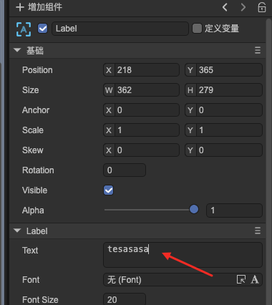Image resolution: width=272 pixels, height=305 pixels.
Task: Toggle the Visible checkbox
Action: coord(109,190)
